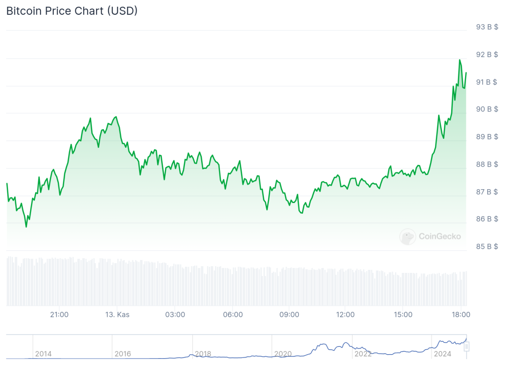Click the 2016 marker in the navigator
505x368 pixels.
point(123,354)
